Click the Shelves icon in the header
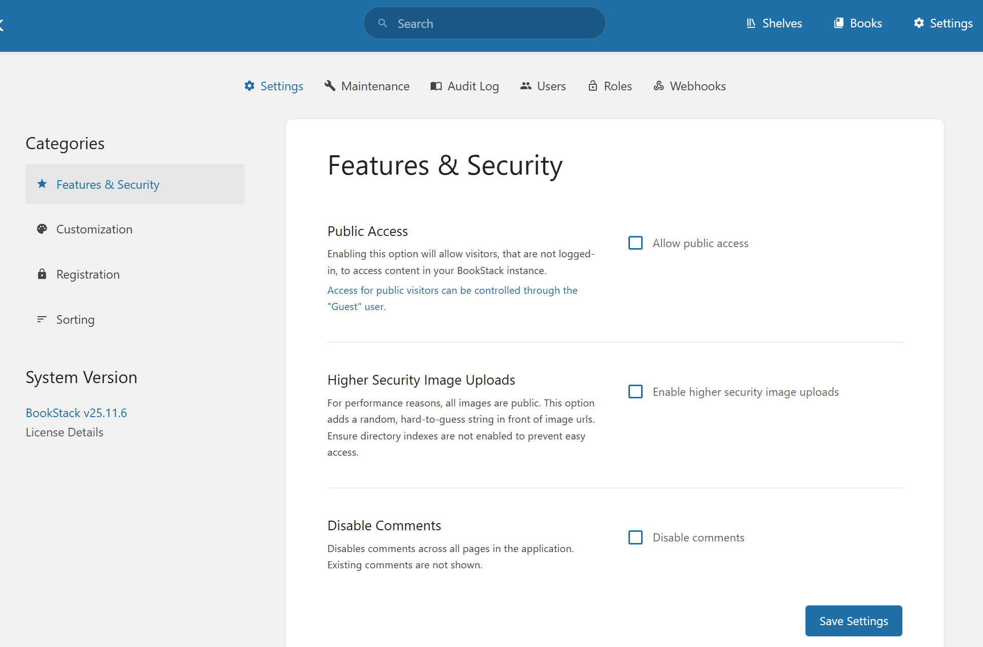Viewport: 983px width, 647px height. click(751, 23)
